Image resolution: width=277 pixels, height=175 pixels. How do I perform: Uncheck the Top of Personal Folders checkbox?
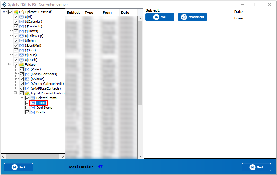coord(22,93)
